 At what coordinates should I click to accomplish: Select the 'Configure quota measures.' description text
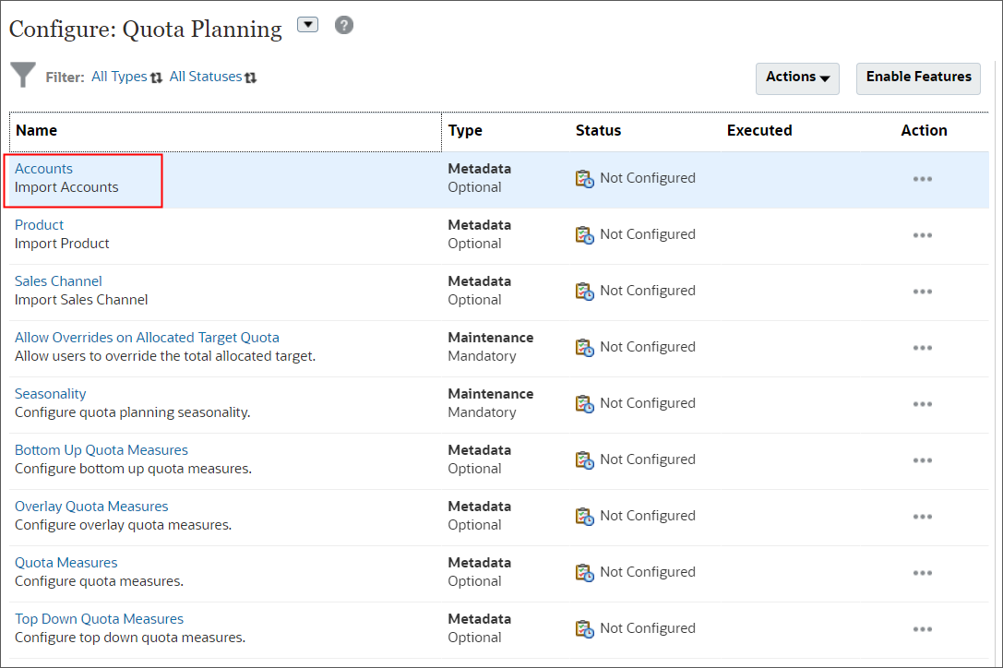[99, 581]
